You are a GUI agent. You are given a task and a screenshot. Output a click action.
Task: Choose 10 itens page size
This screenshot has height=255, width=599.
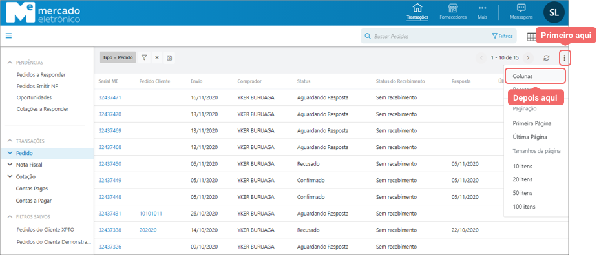[523, 167]
